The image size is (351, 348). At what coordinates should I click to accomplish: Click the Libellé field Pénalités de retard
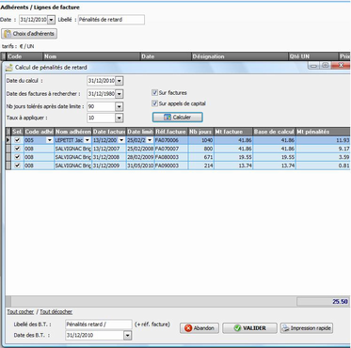pyautogui.click(x=111, y=20)
